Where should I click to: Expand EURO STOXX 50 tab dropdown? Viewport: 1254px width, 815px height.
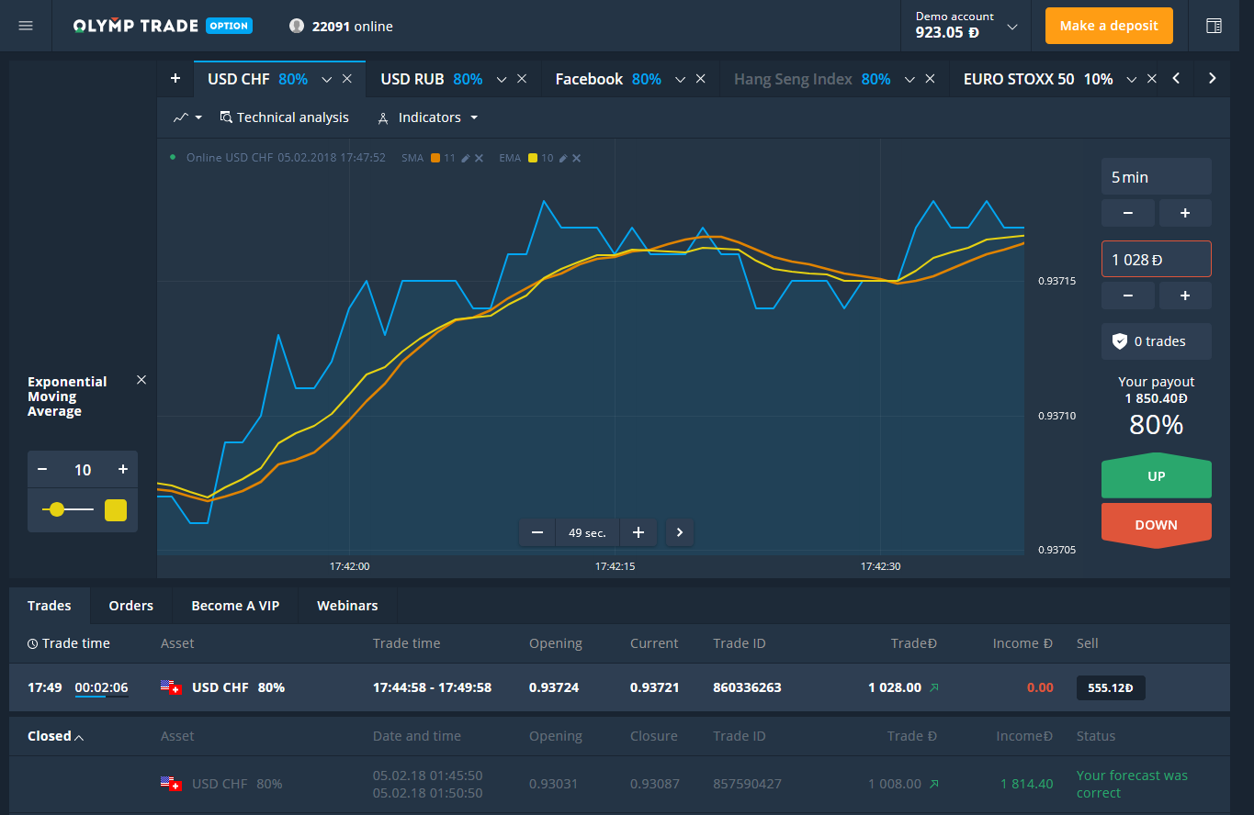pyautogui.click(x=1132, y=80)
